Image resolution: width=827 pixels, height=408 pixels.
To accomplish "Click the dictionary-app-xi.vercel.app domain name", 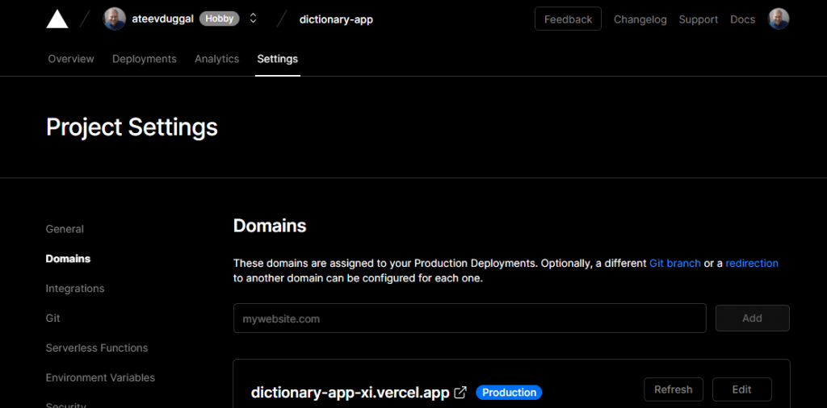I will click(x=351, y=393).
